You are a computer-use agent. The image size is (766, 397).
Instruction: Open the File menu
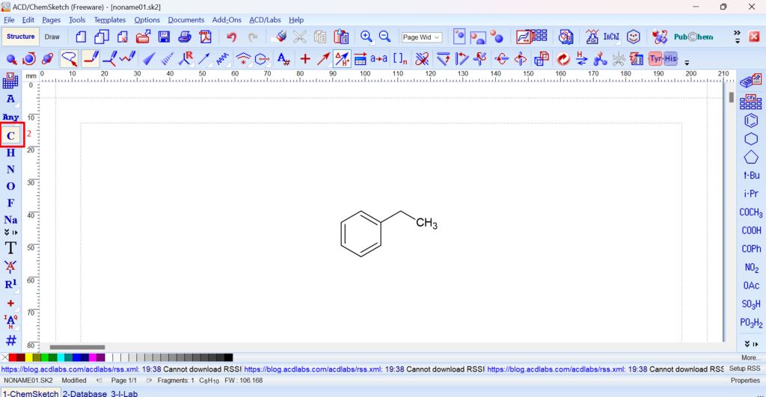coord(9,20)
